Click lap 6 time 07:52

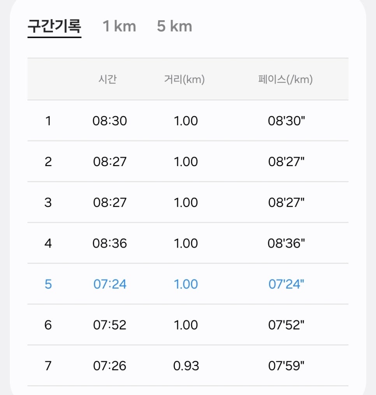(110, 325)
